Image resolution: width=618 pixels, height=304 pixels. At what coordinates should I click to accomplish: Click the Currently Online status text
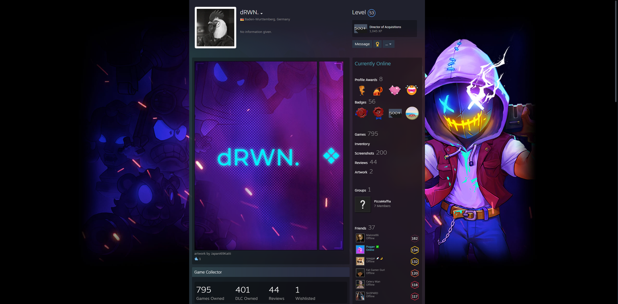pos(373,64)
